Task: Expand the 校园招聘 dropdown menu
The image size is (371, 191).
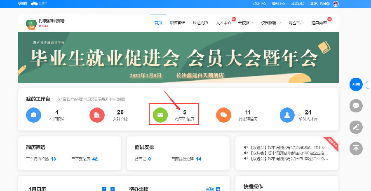Action: tap(271, 23)
